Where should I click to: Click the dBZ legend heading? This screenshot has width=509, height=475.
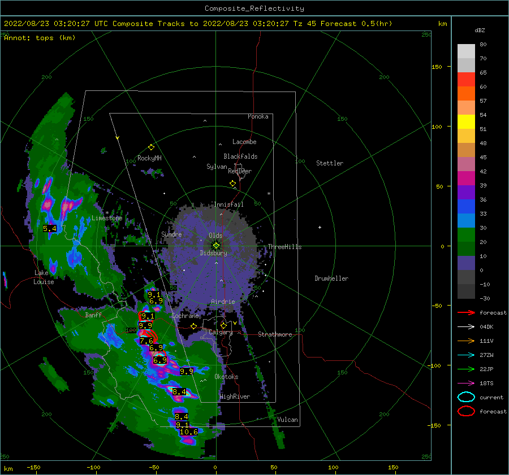[x=480, y=30]
